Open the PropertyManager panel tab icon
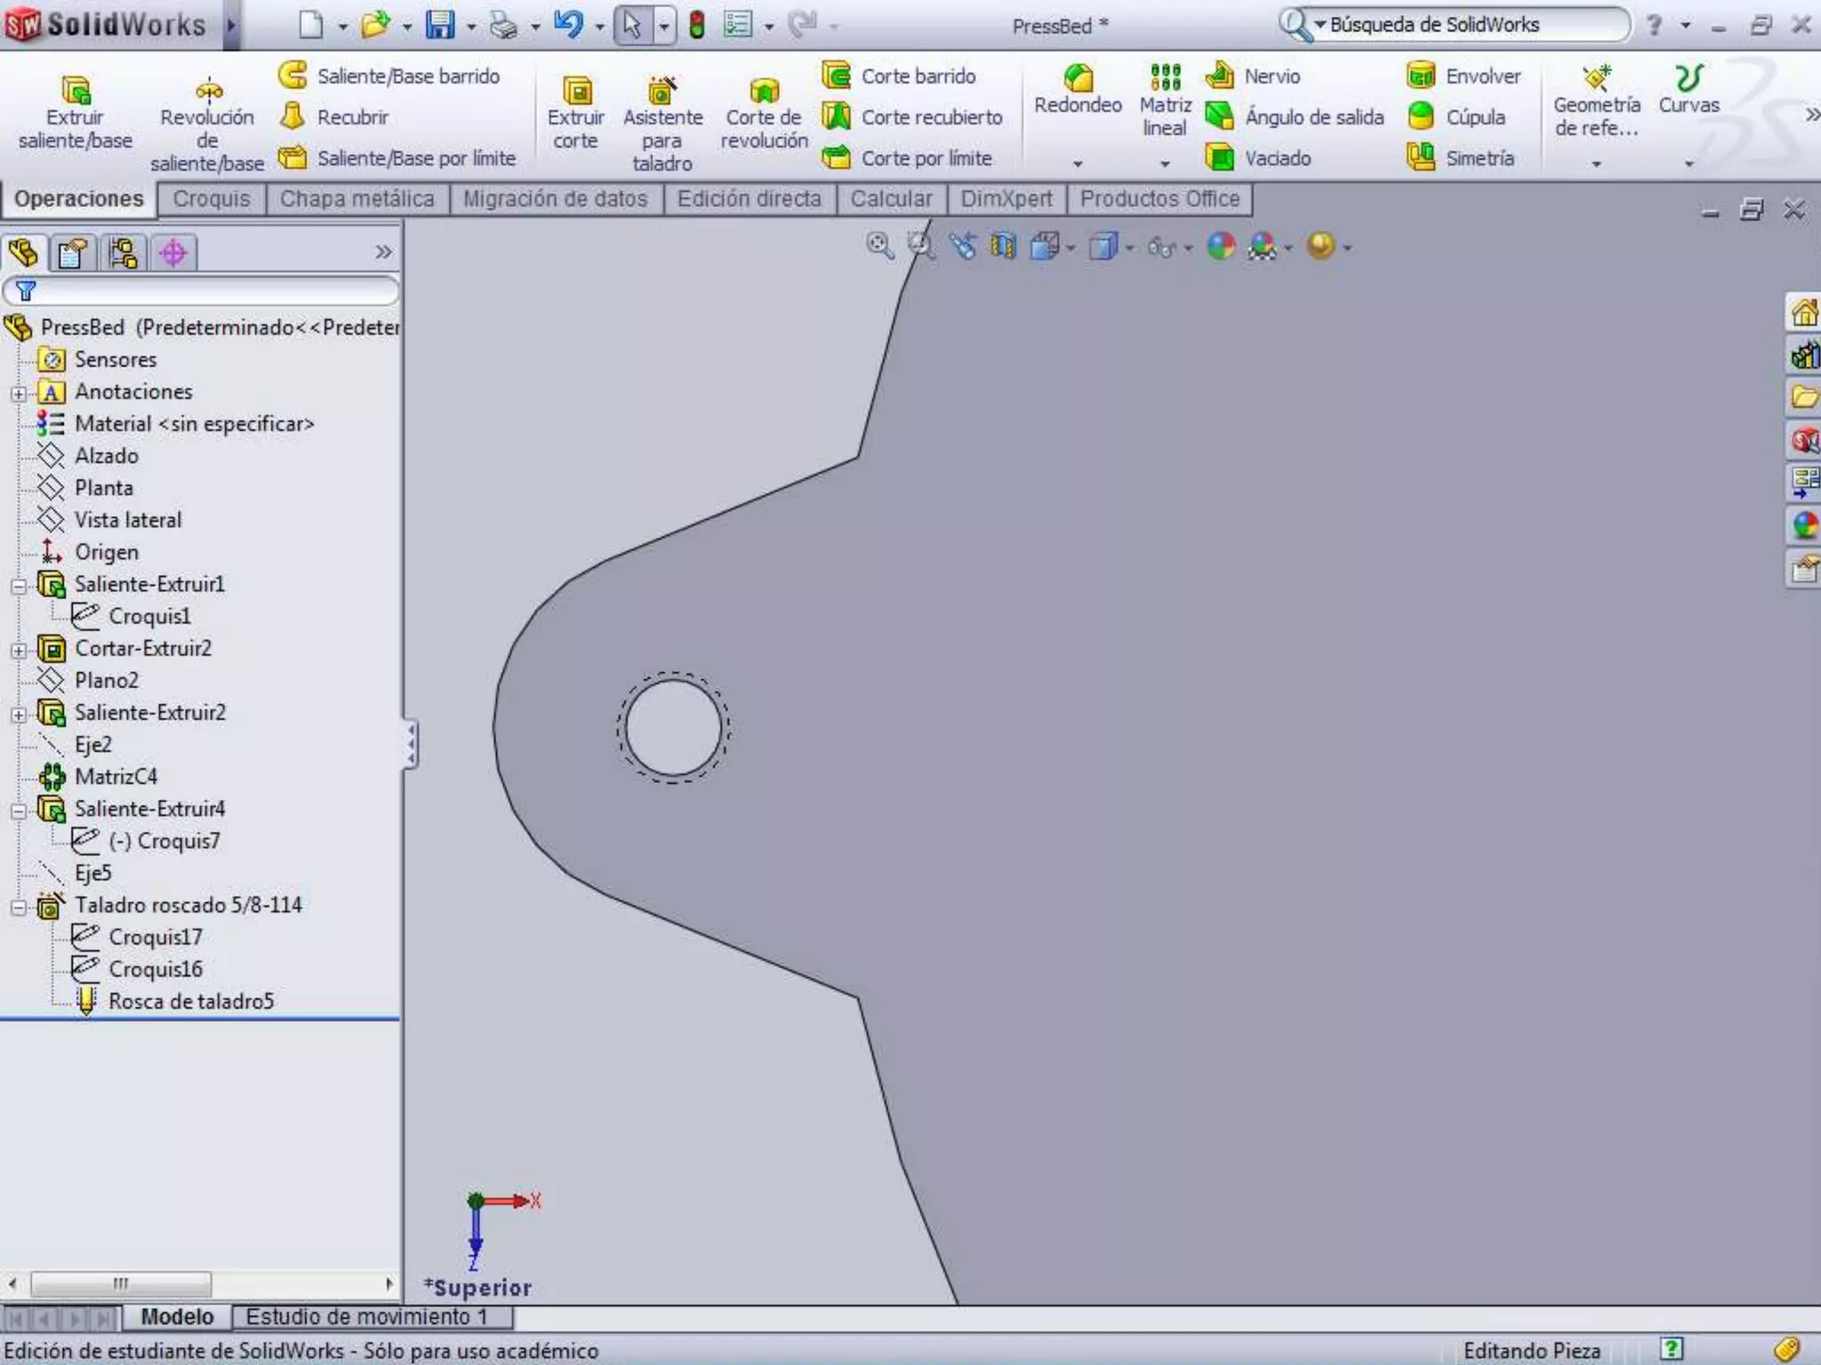 73,253
